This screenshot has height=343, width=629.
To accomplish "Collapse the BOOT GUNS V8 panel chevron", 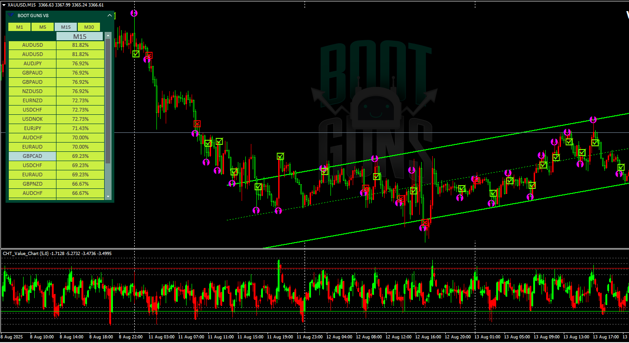I will coord(110,15).
